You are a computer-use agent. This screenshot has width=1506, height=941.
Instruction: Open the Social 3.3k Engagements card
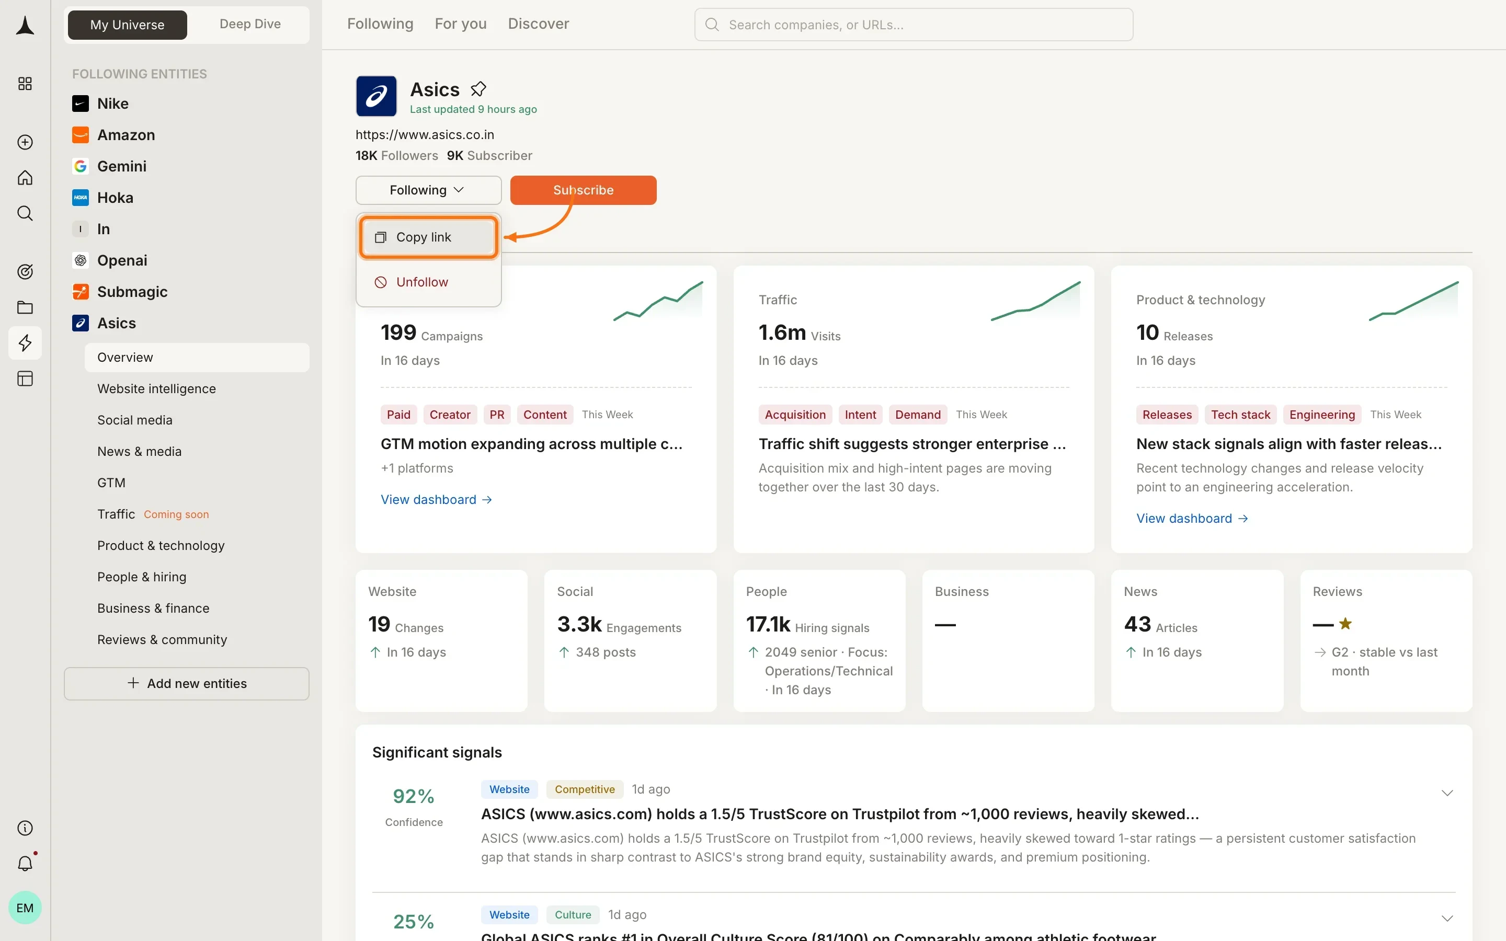click(x=630, y=640)
